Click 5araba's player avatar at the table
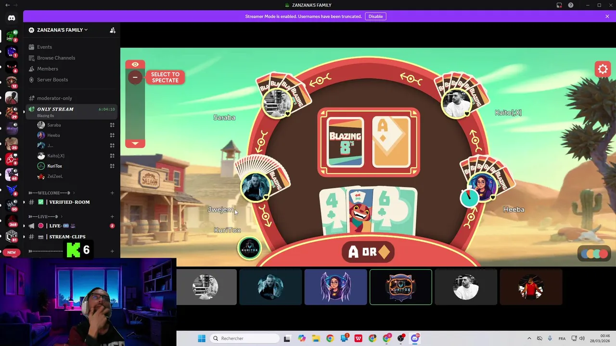 click(x=278, y=104)
